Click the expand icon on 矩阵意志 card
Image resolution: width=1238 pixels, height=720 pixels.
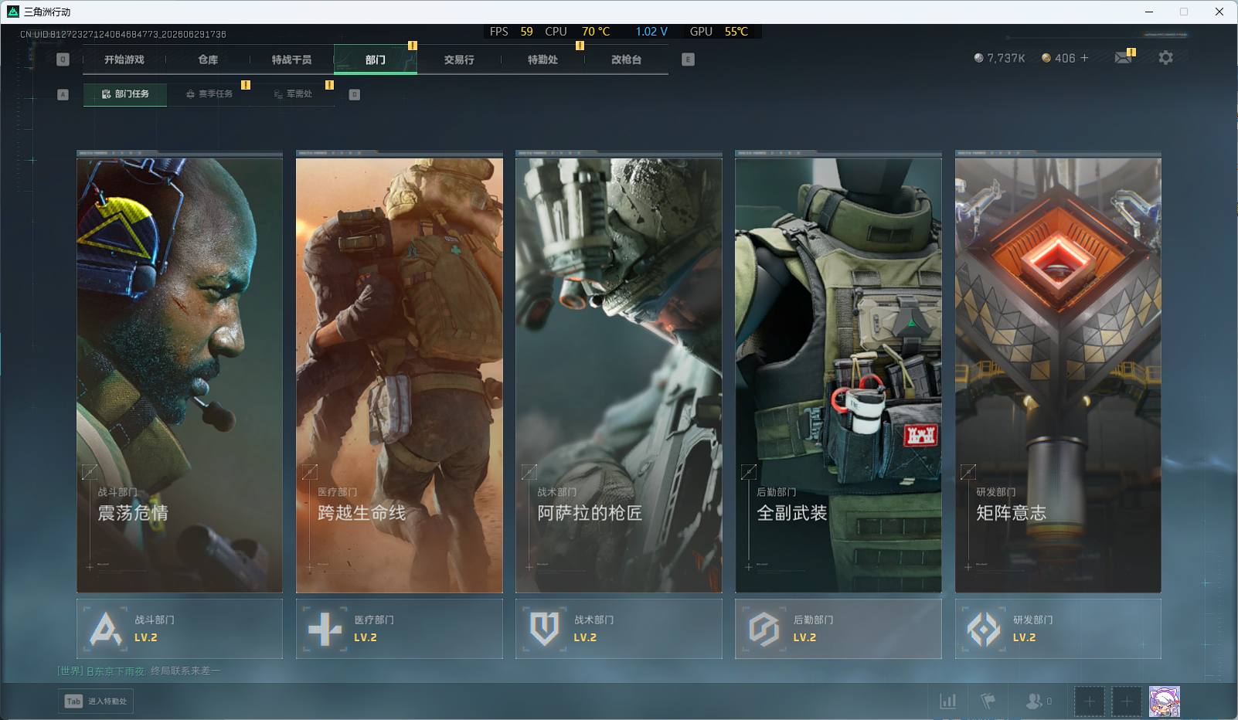968,471
